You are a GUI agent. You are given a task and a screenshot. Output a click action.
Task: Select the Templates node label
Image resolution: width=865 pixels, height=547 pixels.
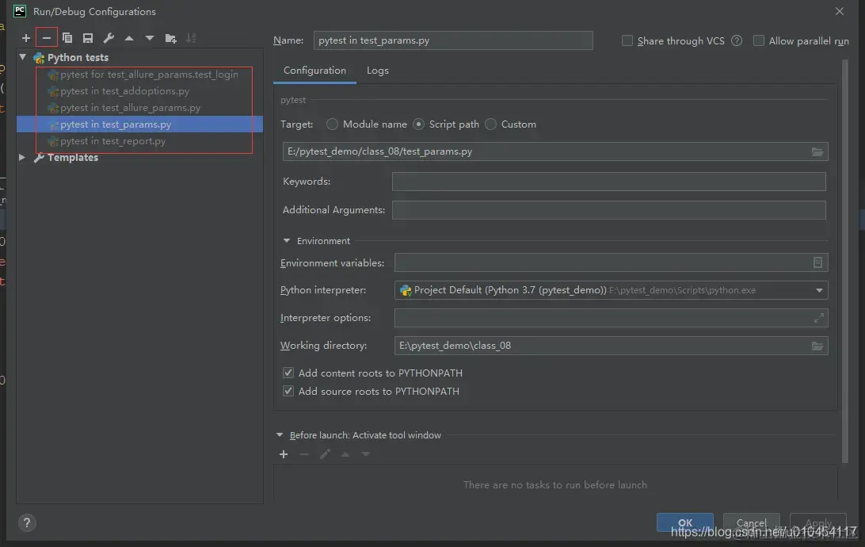pyautogui.click(x=72, y=158)
